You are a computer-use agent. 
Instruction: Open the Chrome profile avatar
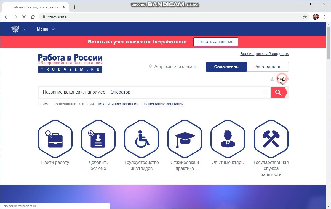[x=316, y=17]
